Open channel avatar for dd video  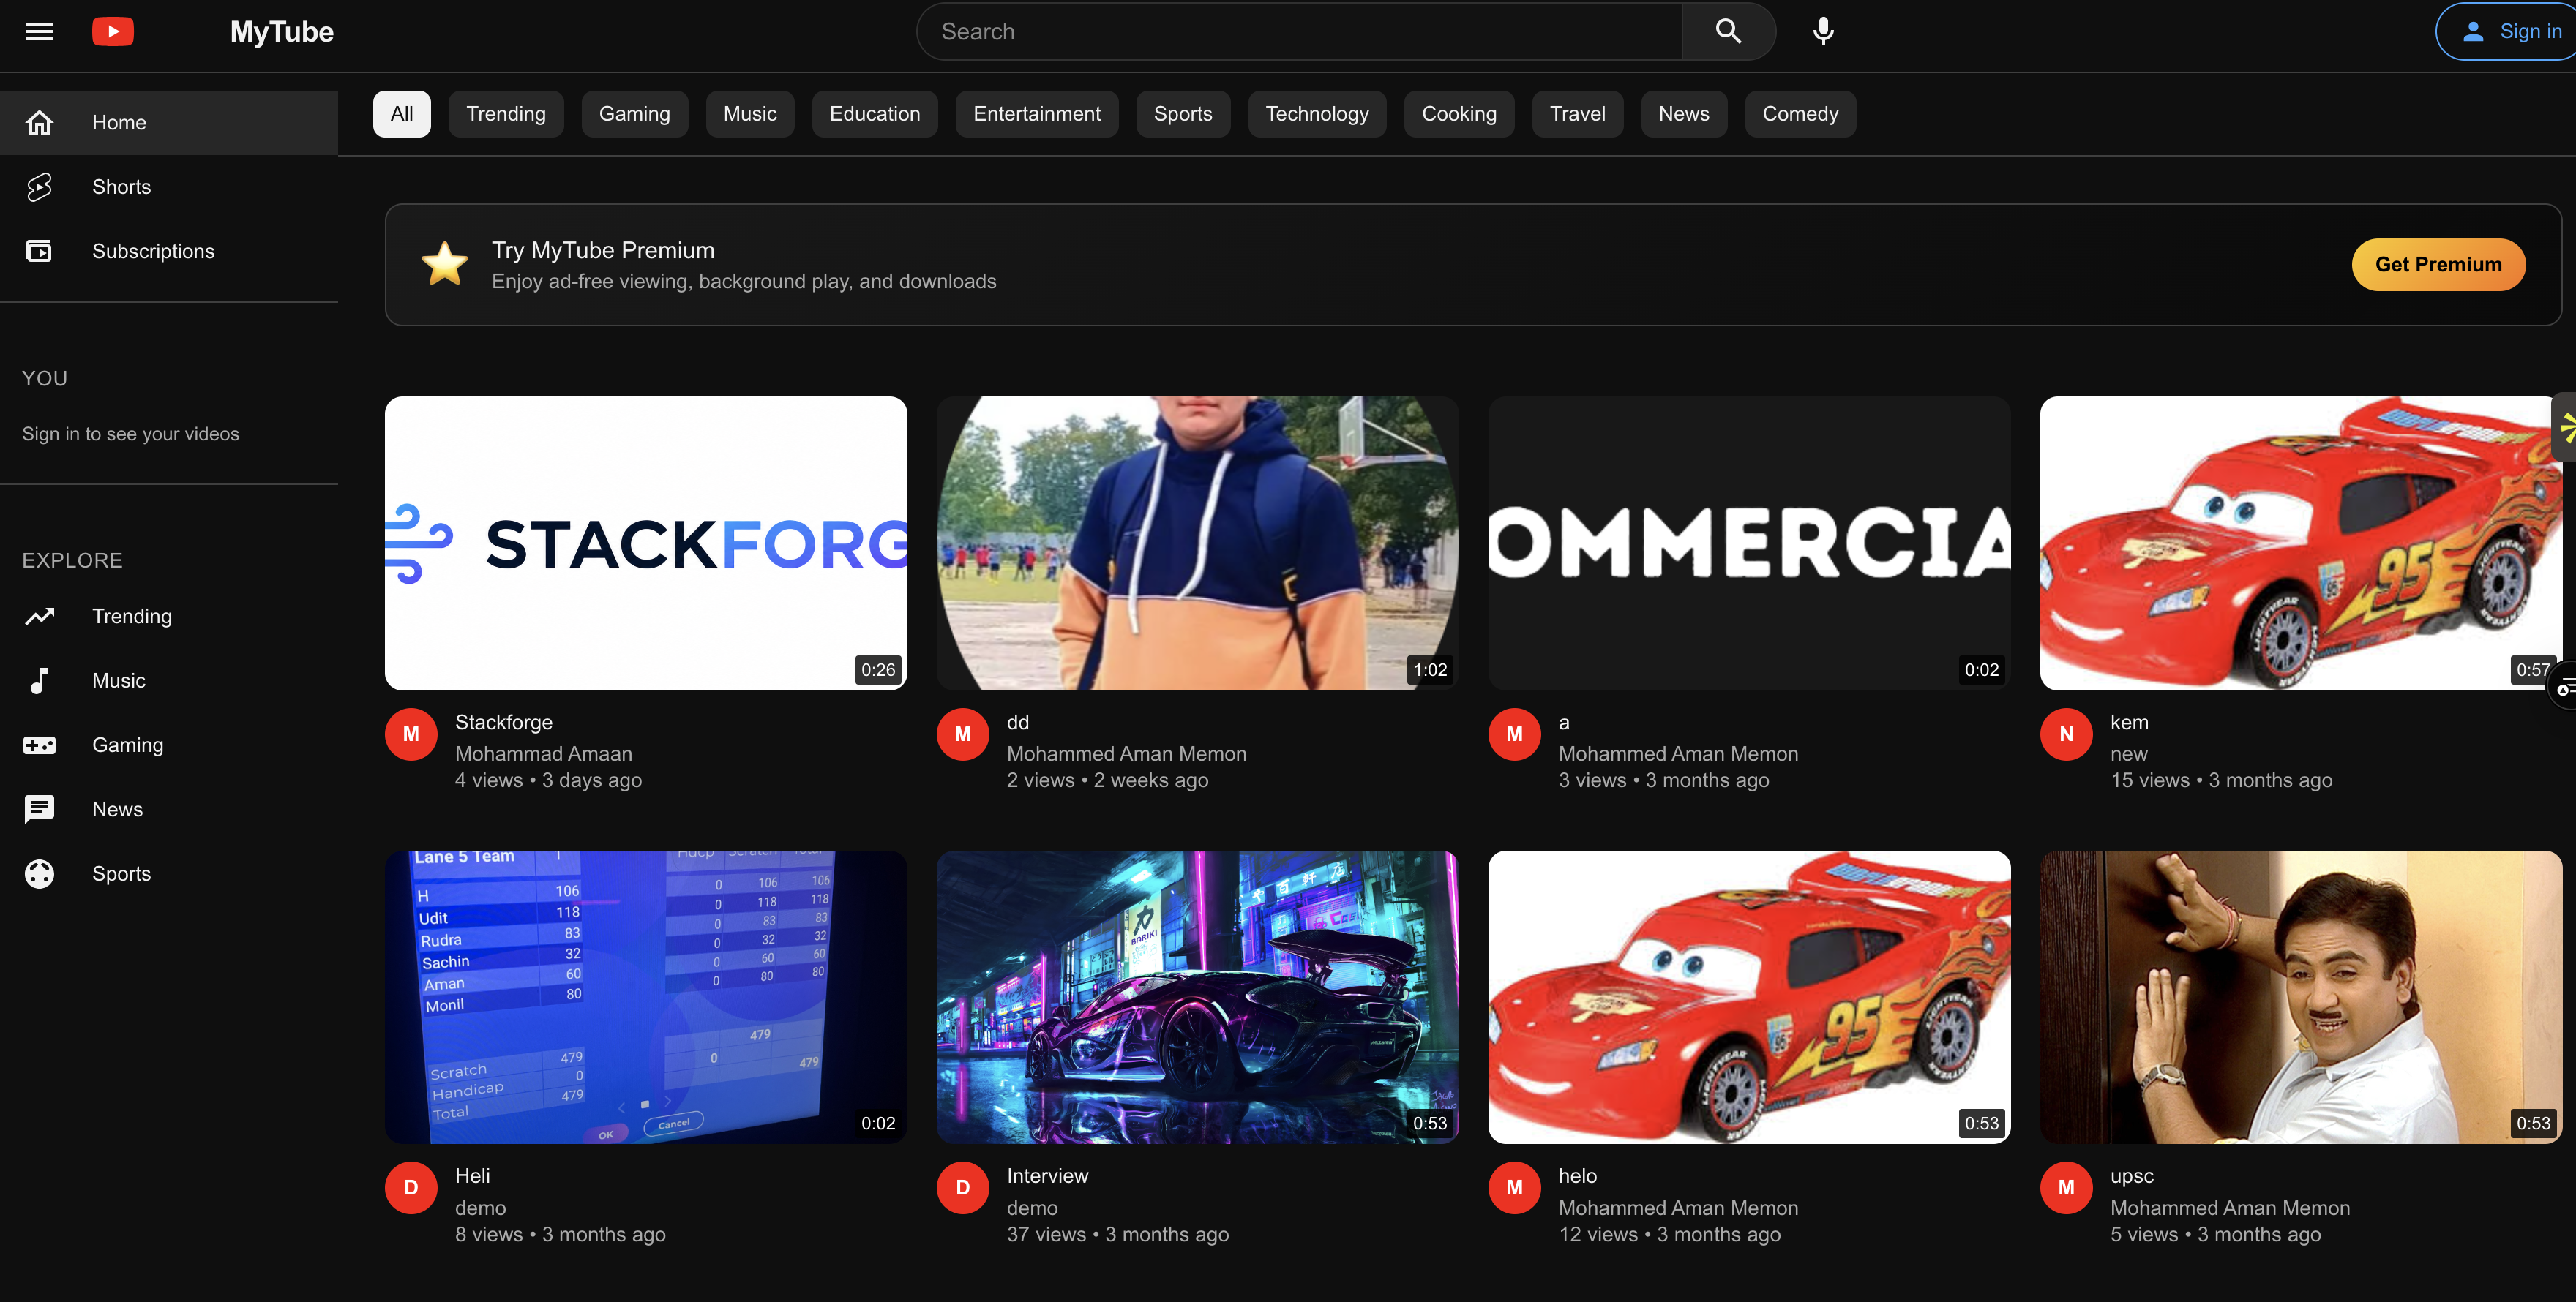click(963, 734)
